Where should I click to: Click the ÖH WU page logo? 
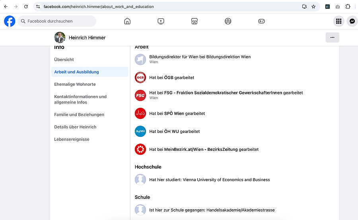[140, 131]
